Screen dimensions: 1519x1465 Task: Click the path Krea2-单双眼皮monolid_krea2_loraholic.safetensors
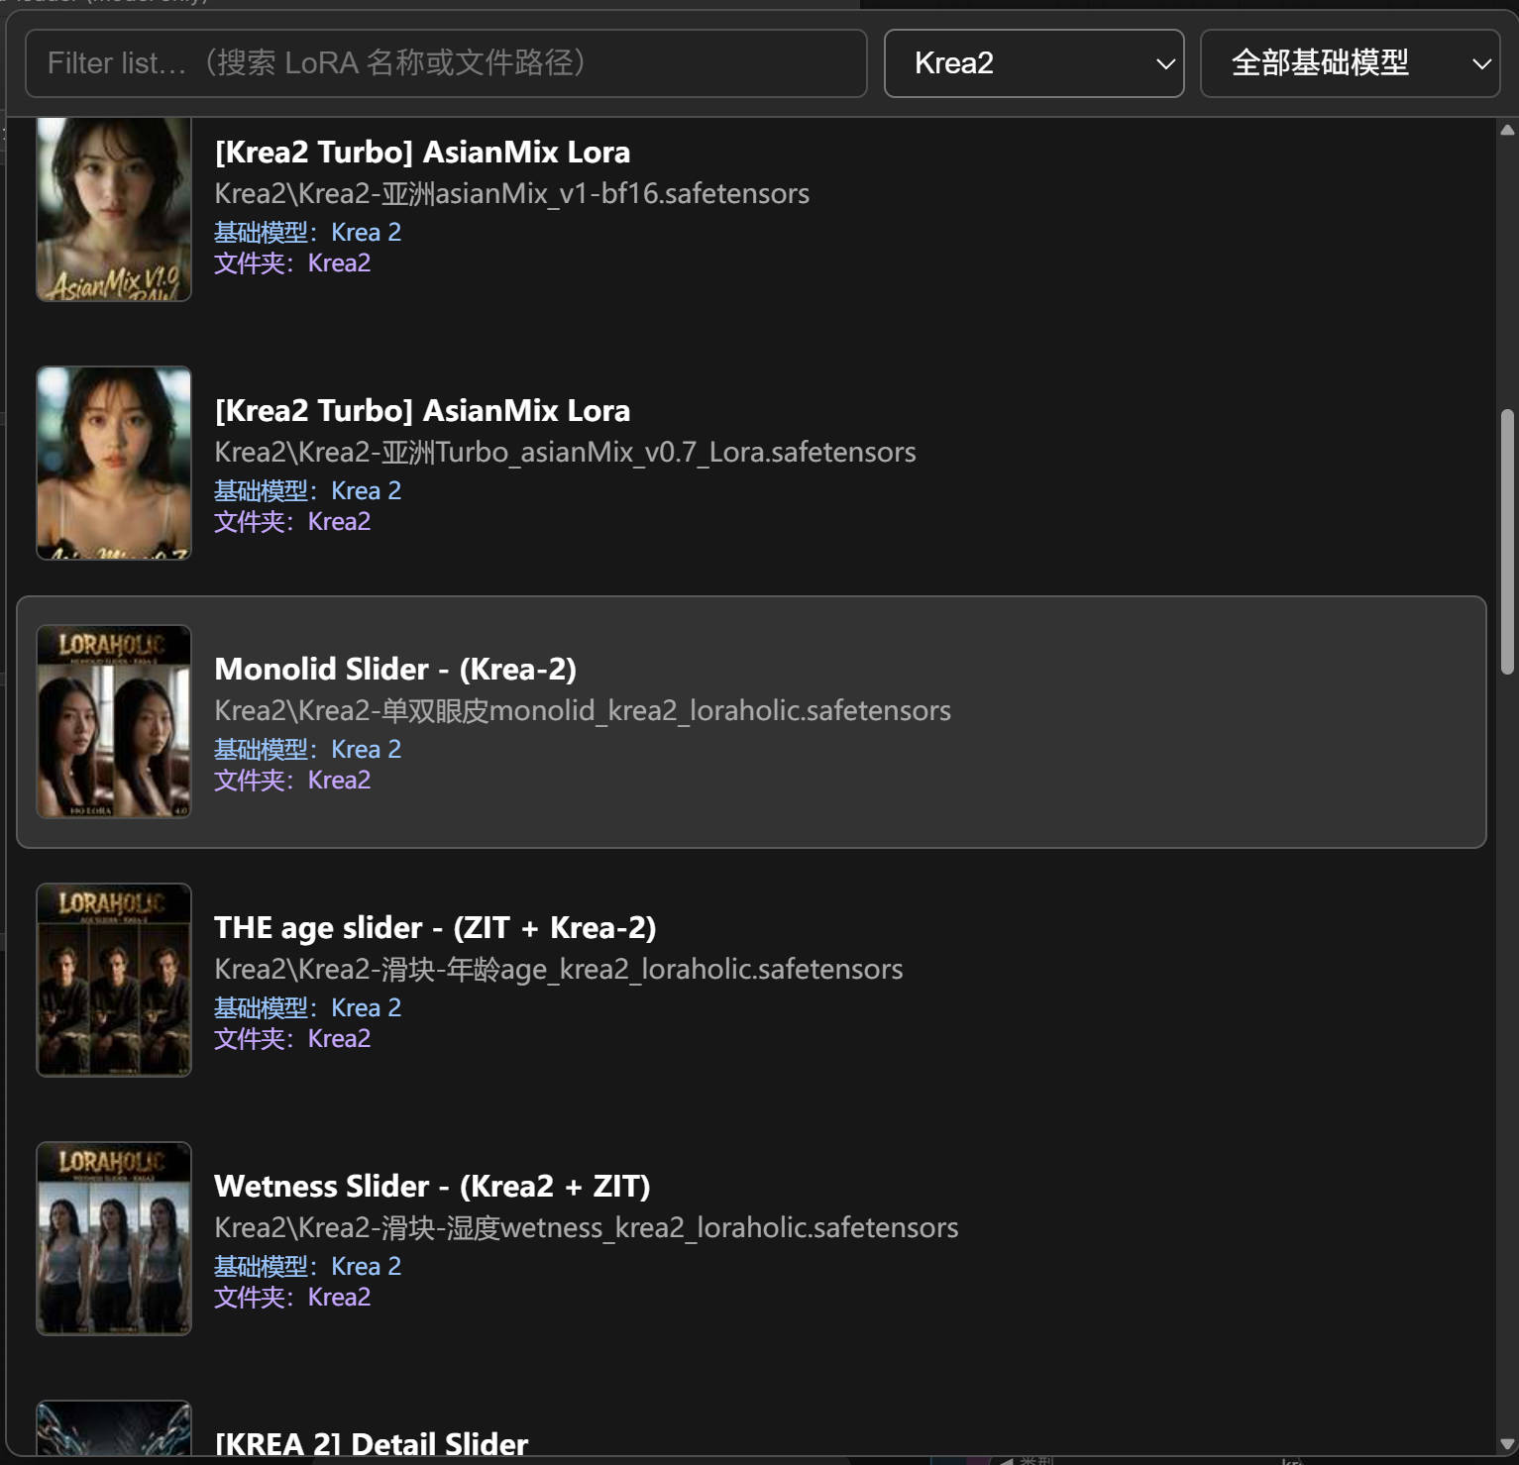[x=583, y=710]
